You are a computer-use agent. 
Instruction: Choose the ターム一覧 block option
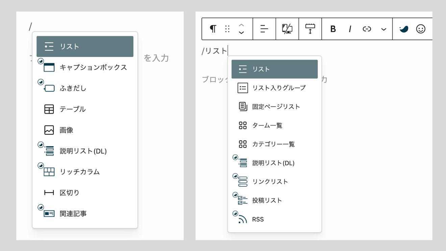[x=275, y=125]
